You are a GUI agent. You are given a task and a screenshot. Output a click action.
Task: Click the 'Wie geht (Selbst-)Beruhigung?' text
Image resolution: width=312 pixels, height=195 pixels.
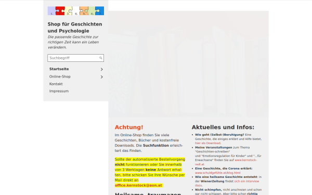coord(219,135)
